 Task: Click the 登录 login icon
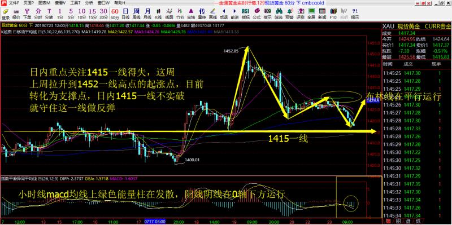[x=5, y=14]
